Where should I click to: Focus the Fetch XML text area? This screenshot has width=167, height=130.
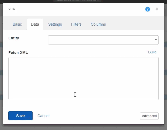click(83, 78)
